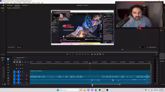Play the sequence in Program monitor

[x=82, y=54]
